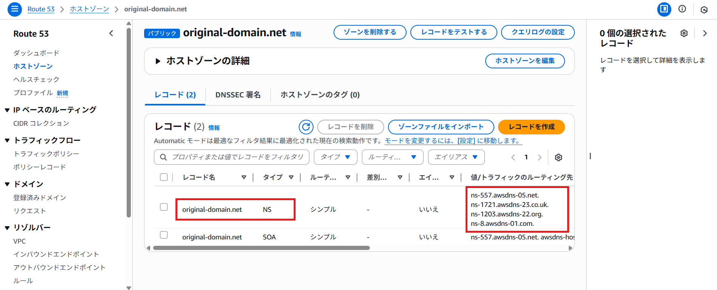Open VPC under リゾルバー
717x290 pixels.
click(20, 241)
